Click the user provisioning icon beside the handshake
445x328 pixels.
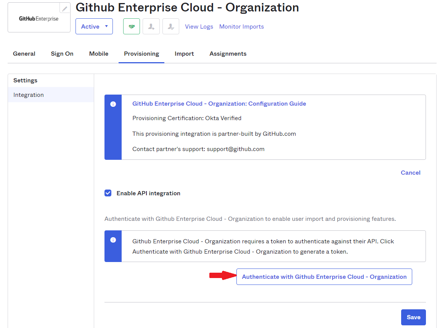coord(151,27)
